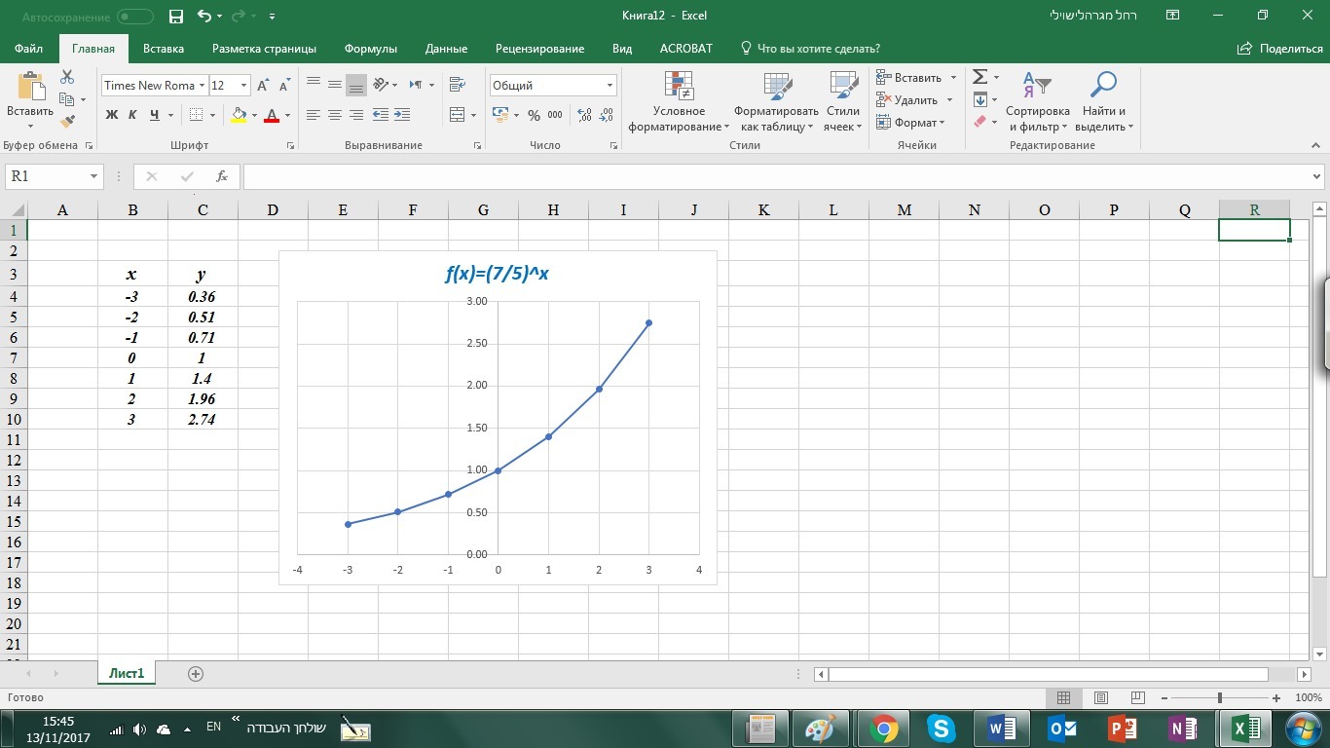Screen dimensions: 1330x748
Task: Click the Format Painter brush icon
Action: [x=67, y=122]
